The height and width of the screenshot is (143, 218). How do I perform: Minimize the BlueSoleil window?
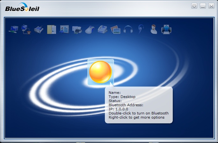(203, 6)
